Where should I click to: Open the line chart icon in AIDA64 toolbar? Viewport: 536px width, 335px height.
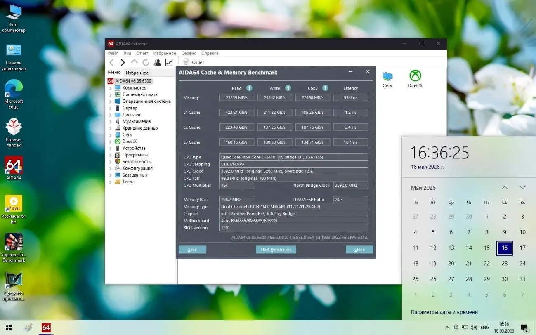[x=169, y=62]
